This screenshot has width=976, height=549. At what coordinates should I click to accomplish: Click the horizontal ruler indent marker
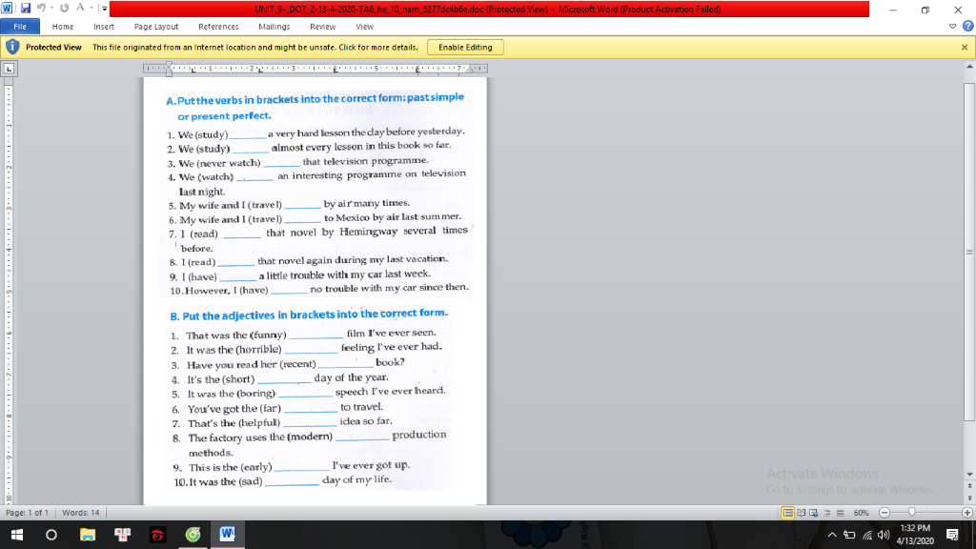[169, 69]
